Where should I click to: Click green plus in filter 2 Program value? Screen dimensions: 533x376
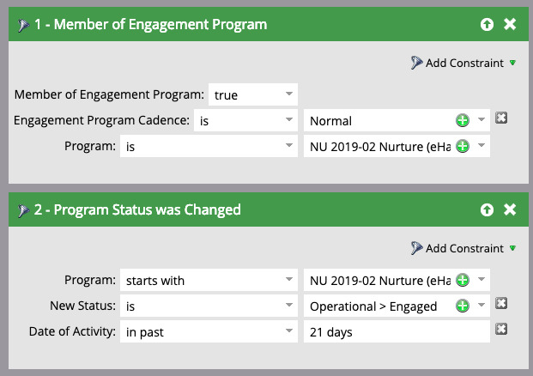tap(463, 280)
